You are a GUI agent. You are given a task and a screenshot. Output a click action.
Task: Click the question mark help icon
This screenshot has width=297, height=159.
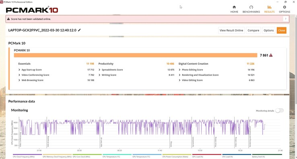tap(286, 19)
